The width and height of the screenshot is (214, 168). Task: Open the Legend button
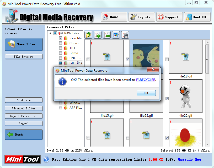24,123
